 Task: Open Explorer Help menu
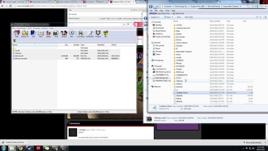pos(173,10)
